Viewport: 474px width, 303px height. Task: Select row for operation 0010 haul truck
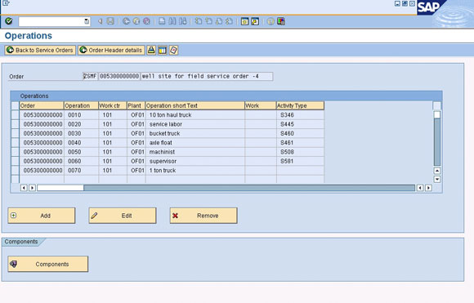(15, 115)
